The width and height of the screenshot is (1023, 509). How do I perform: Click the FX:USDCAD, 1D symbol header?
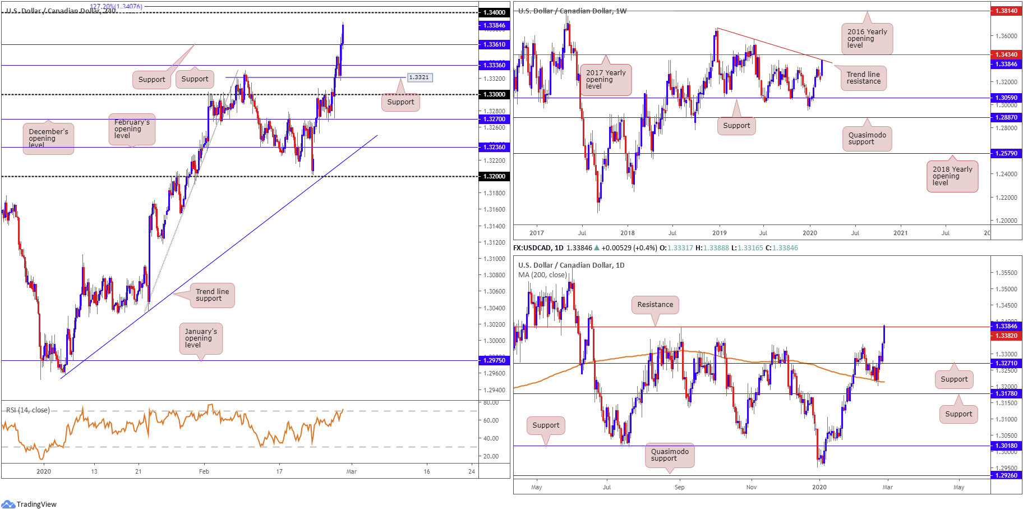coord(538,248)
